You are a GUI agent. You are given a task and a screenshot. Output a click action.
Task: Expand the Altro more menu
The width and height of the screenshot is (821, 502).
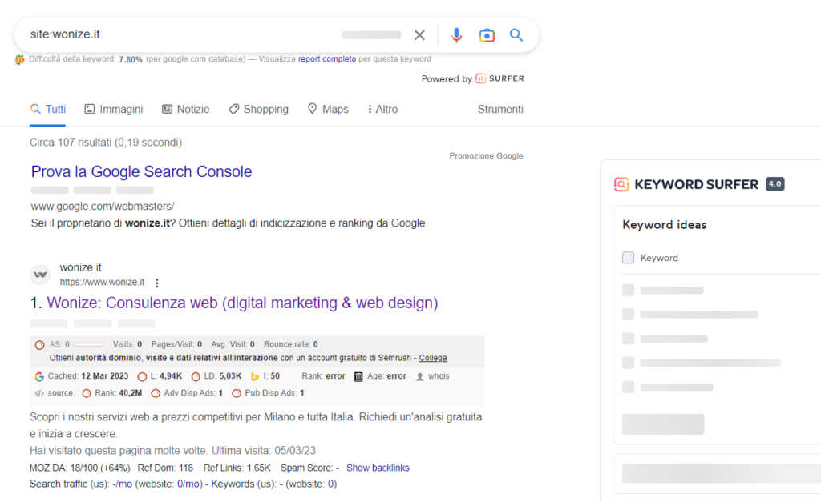coord(382,110)
